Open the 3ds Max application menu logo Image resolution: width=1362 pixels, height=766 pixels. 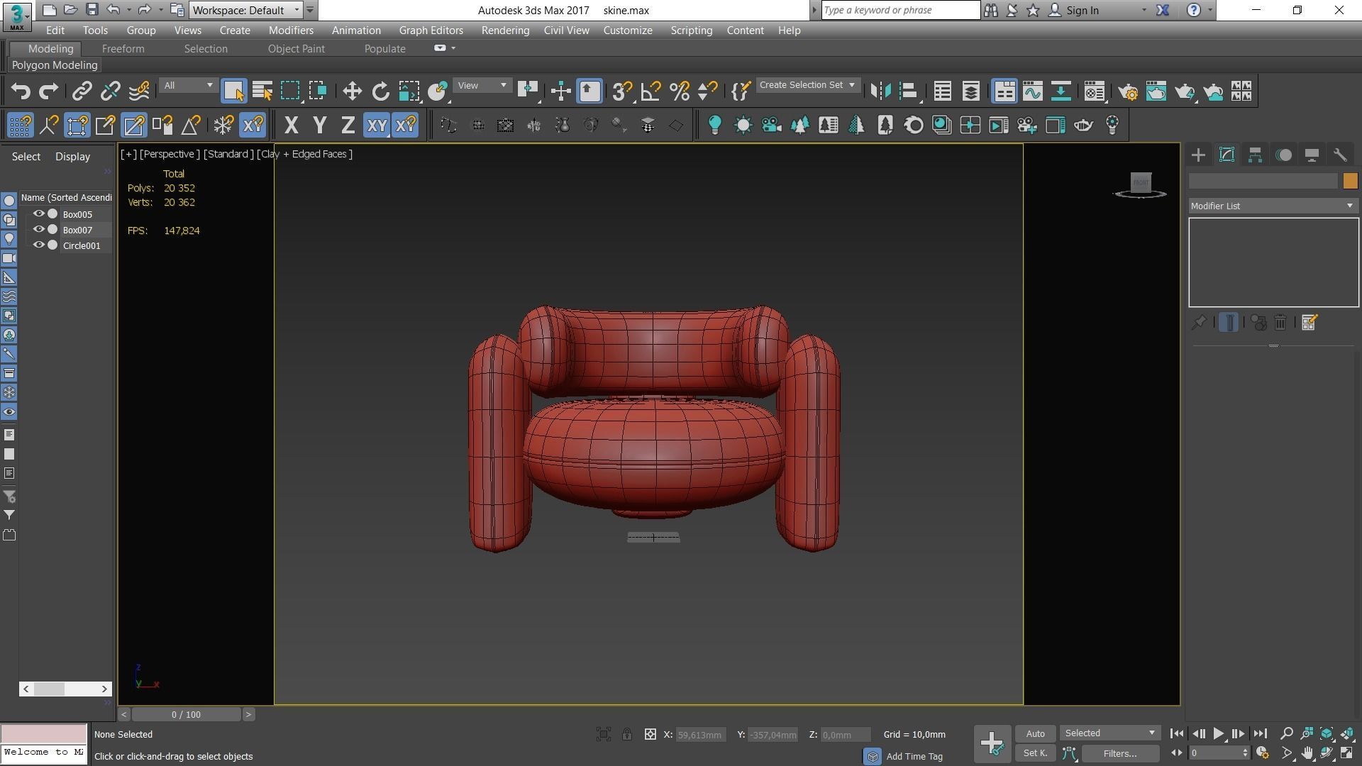(16, 16)
